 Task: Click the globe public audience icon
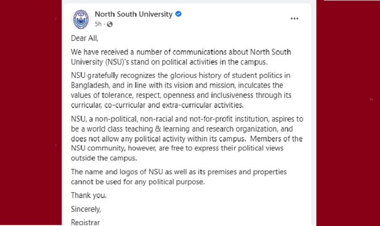point(110,24)
